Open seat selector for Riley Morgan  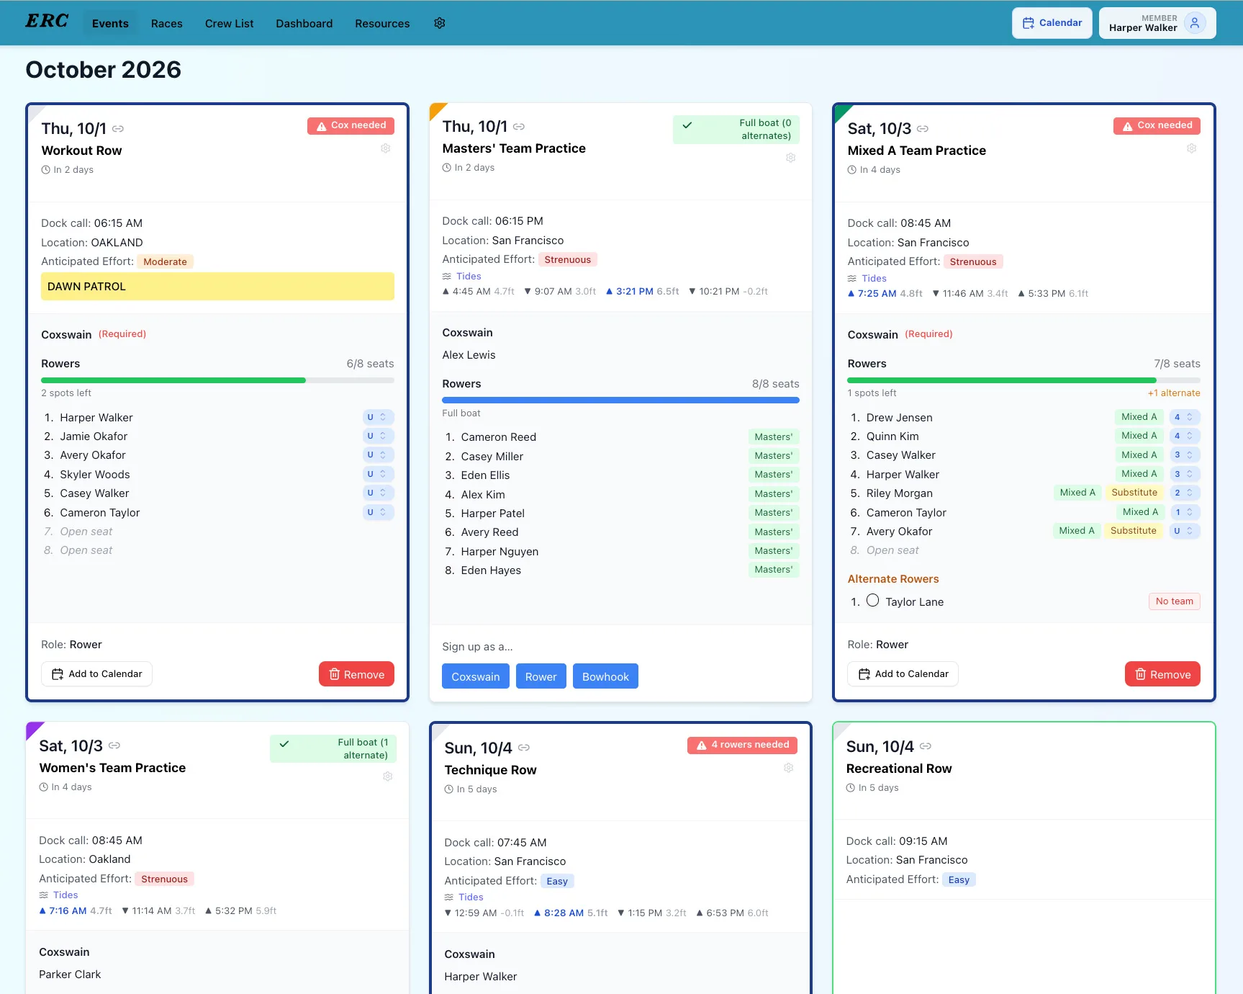[1184, 493]
